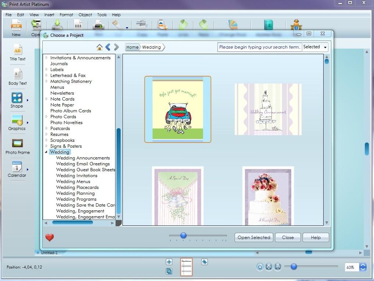374x281 pixels.
Task: Click the red heart favorites icon
Action: (50, 237)
